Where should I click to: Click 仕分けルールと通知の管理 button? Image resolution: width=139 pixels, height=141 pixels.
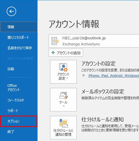[x=63, y=127]
